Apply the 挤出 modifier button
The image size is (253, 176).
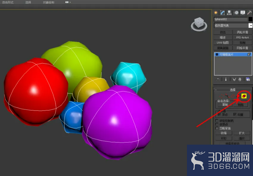[x=223, y=32]
